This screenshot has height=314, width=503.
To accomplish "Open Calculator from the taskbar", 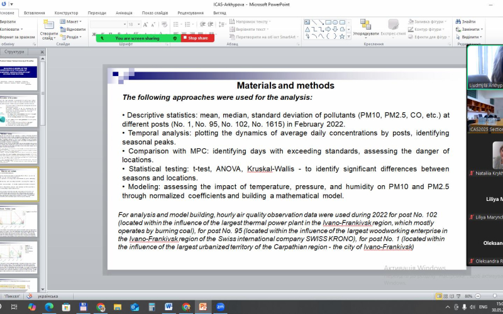I will coord(152,307).
